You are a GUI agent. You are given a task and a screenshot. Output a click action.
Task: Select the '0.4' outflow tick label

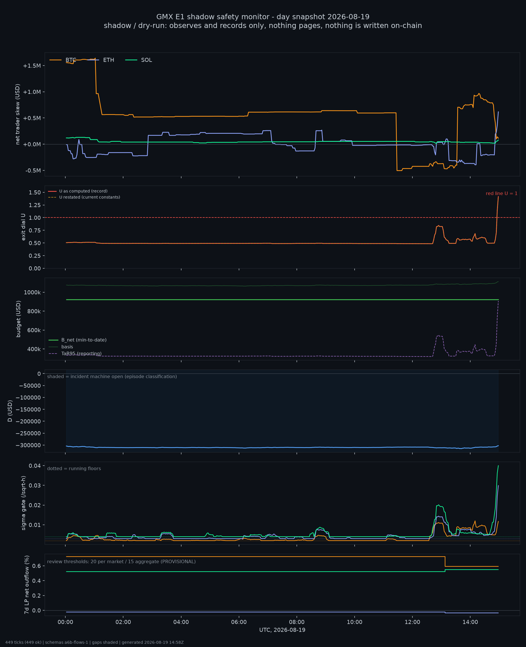pos(36,581)
